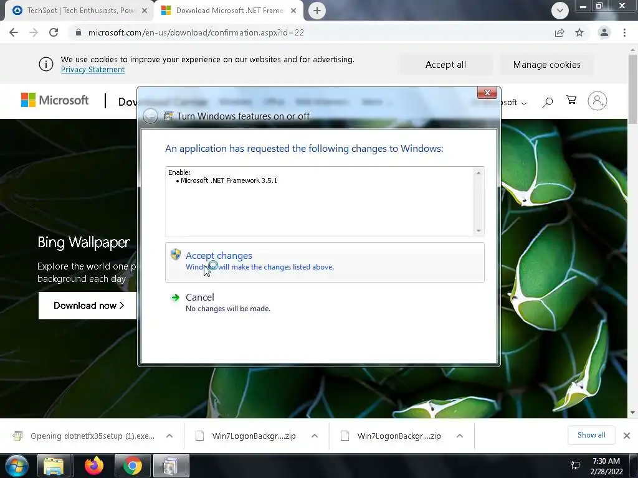Screen dimensions: 638x478
Task: Click the changes list scroll up arrow
Action: tap(478, 173)
